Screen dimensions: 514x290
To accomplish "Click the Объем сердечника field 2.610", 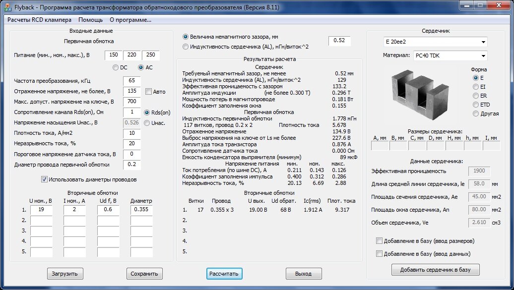I will 479,223.
